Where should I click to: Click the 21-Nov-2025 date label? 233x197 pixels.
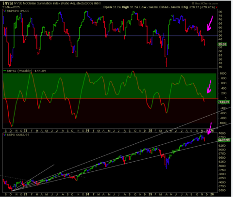pos(11,7)
